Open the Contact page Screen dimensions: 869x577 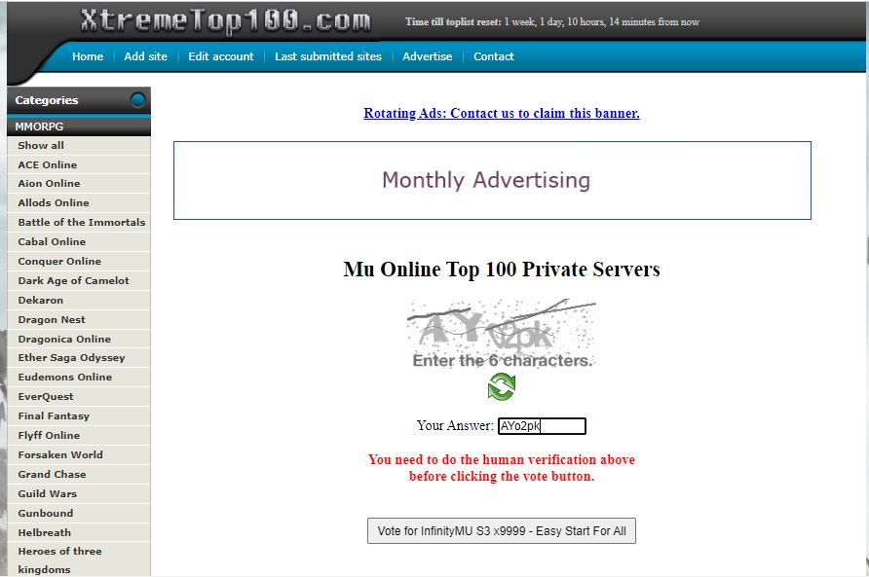click(494, 56)
